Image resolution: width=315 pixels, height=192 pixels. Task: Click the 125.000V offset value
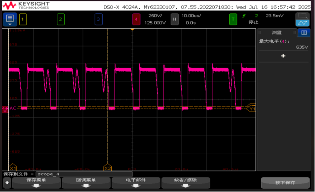[155, 23]
